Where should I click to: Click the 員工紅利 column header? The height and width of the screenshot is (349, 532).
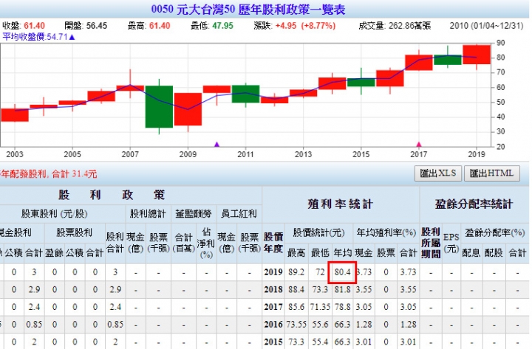[239, 213]
